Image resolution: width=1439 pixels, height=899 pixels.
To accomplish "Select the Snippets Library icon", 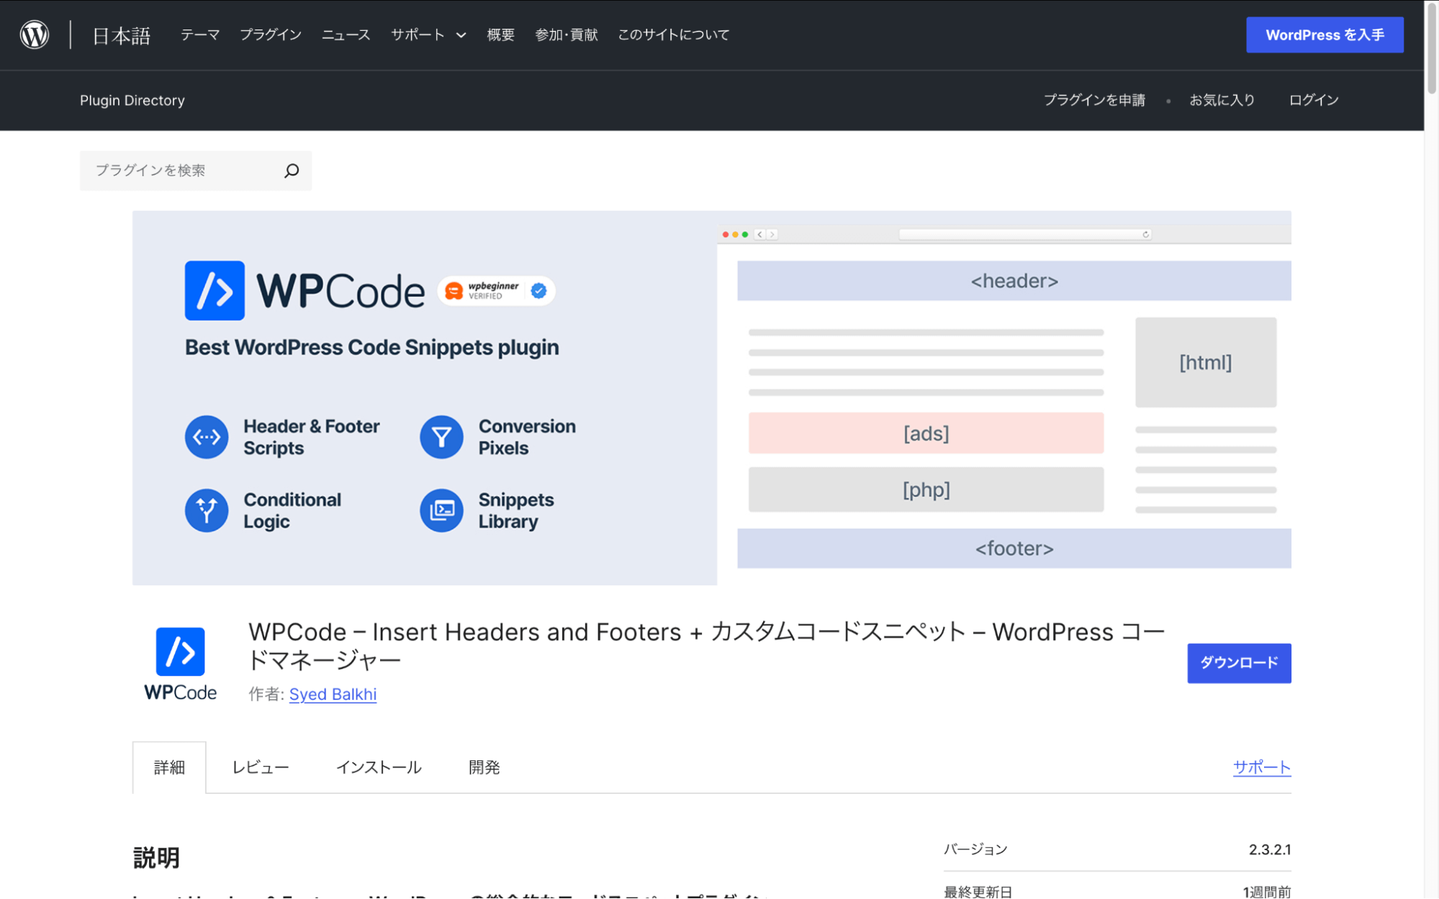I will click(441, 511).
